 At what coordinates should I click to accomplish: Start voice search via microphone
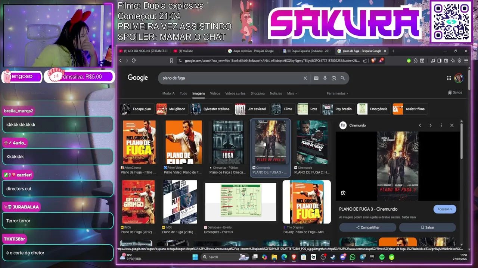pyautogui.click(x=325, y=78)
